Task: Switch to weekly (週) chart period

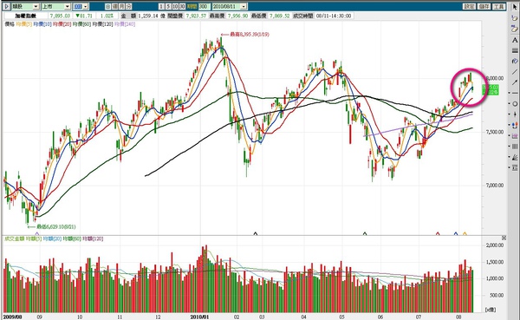Action: tap(114, 6)
